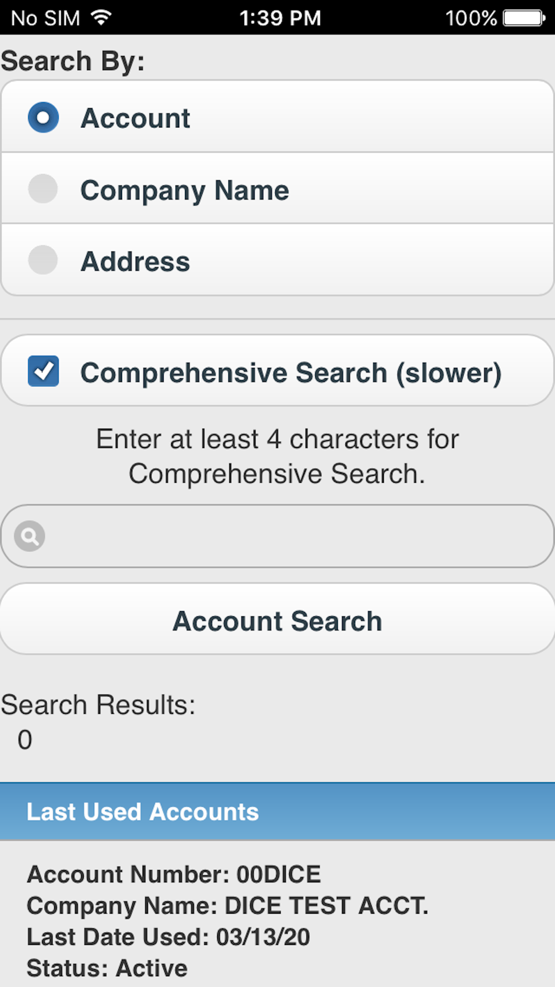Tap the 1:39 PM clock

point(280,18)
